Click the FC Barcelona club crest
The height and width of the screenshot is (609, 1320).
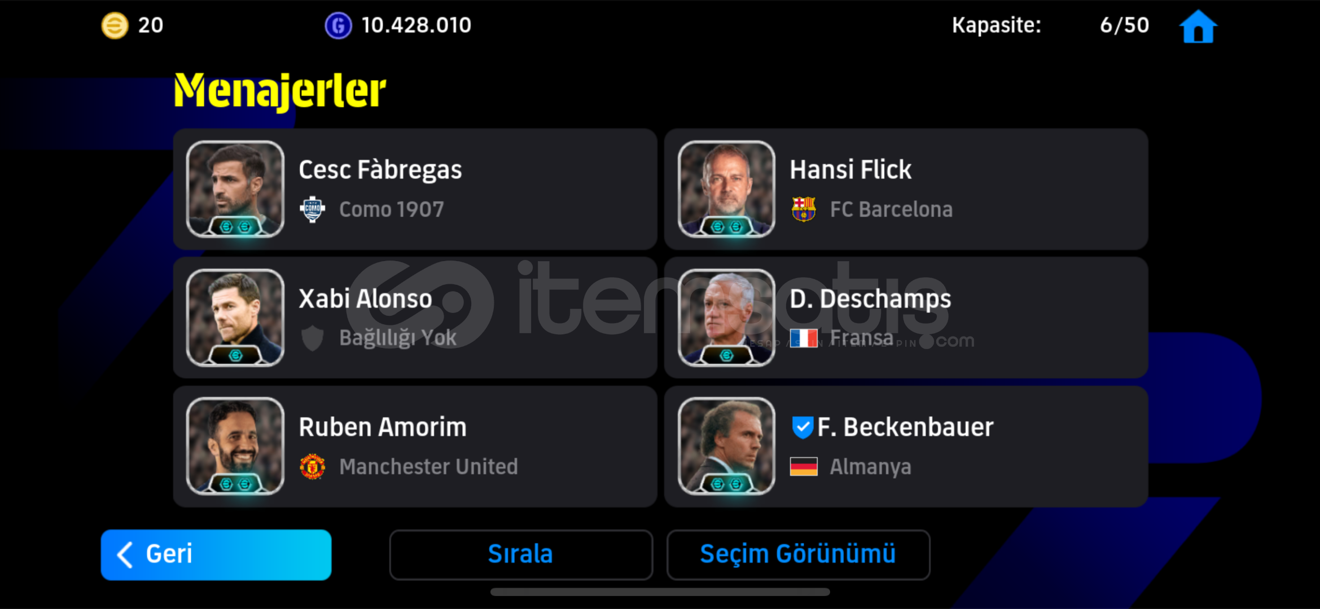coord(804,209)
